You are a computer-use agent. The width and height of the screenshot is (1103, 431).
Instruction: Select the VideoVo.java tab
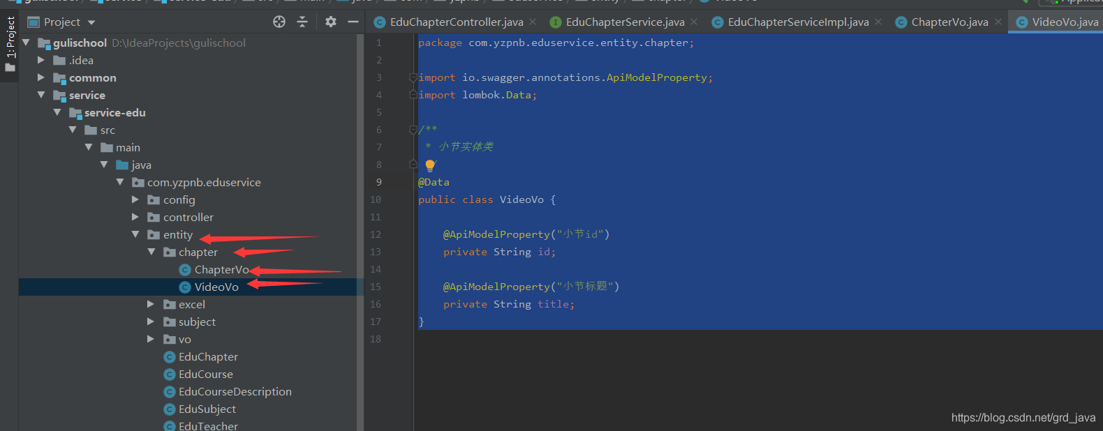[x=1058, y=22]
